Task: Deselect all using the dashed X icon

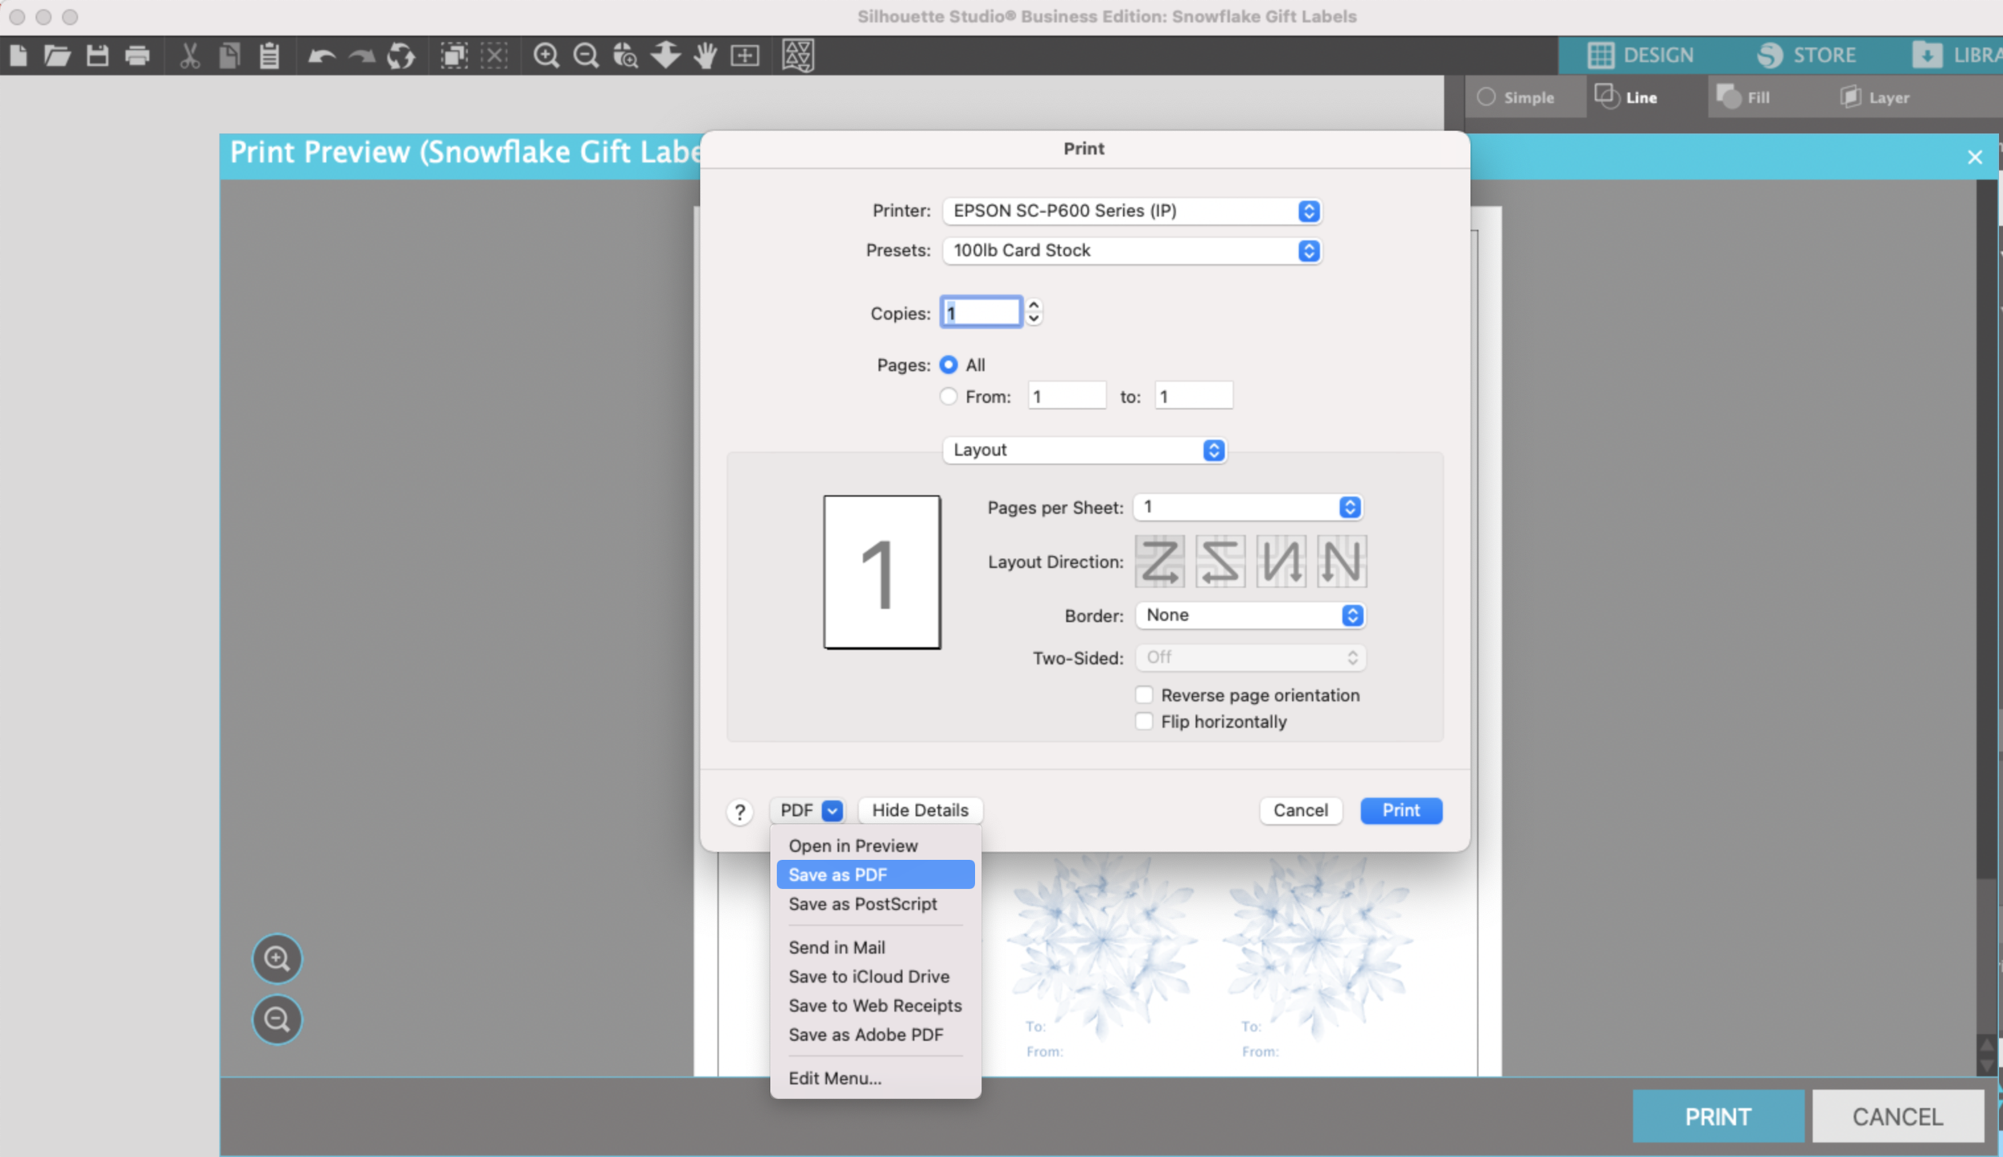Action: 494,55
